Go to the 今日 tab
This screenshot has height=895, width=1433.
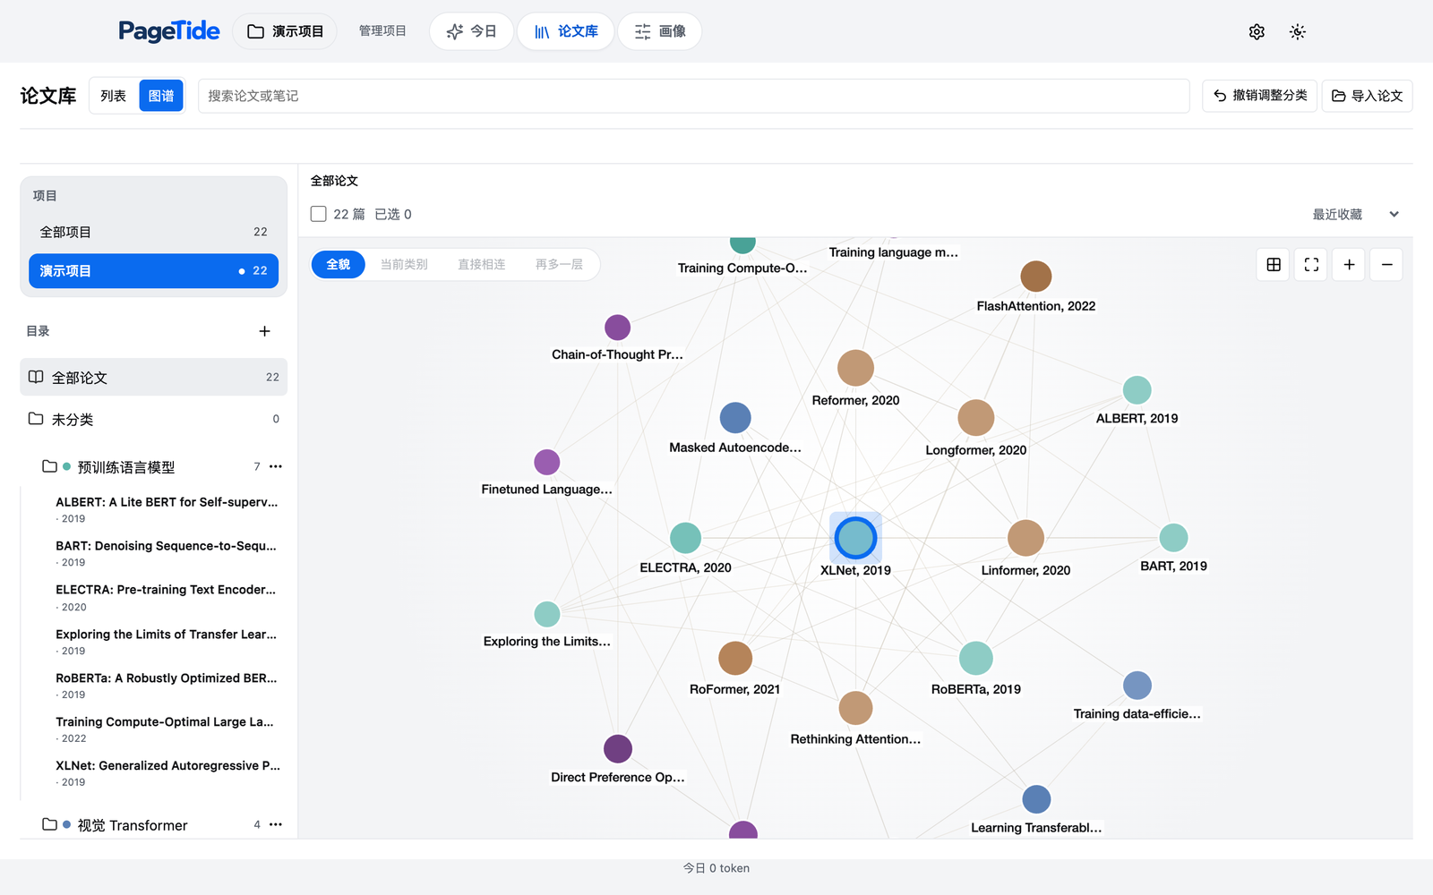click(471, 31)
